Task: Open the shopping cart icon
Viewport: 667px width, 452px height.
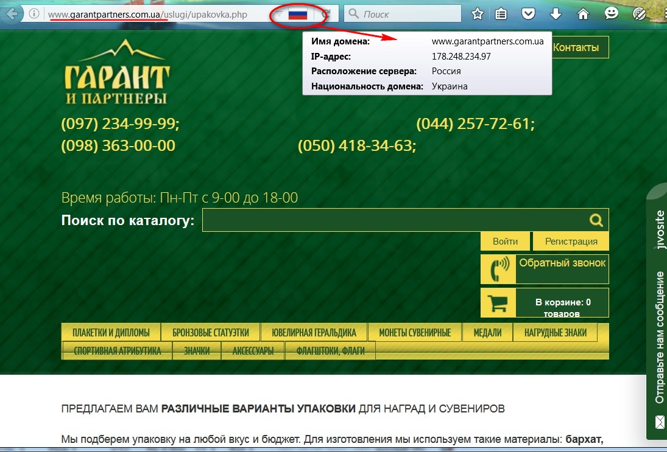Action: click(x=498, y=303)
